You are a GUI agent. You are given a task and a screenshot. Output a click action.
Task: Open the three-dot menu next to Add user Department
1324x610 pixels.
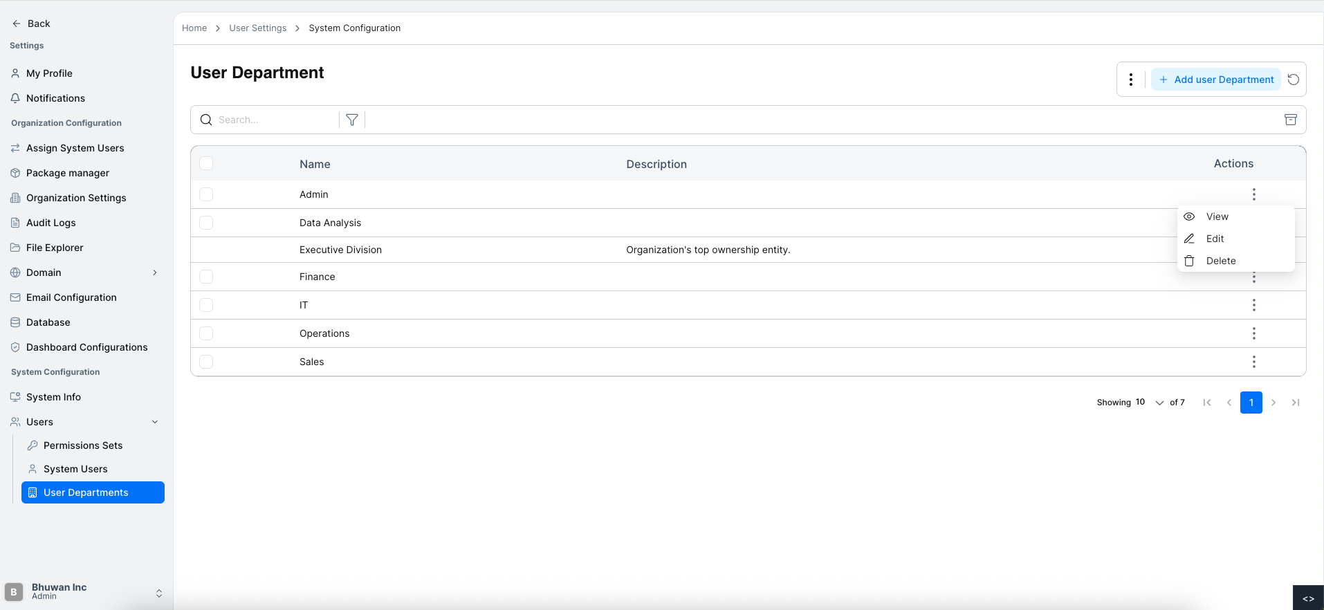pyautogui.click(x=1131, y=80)
